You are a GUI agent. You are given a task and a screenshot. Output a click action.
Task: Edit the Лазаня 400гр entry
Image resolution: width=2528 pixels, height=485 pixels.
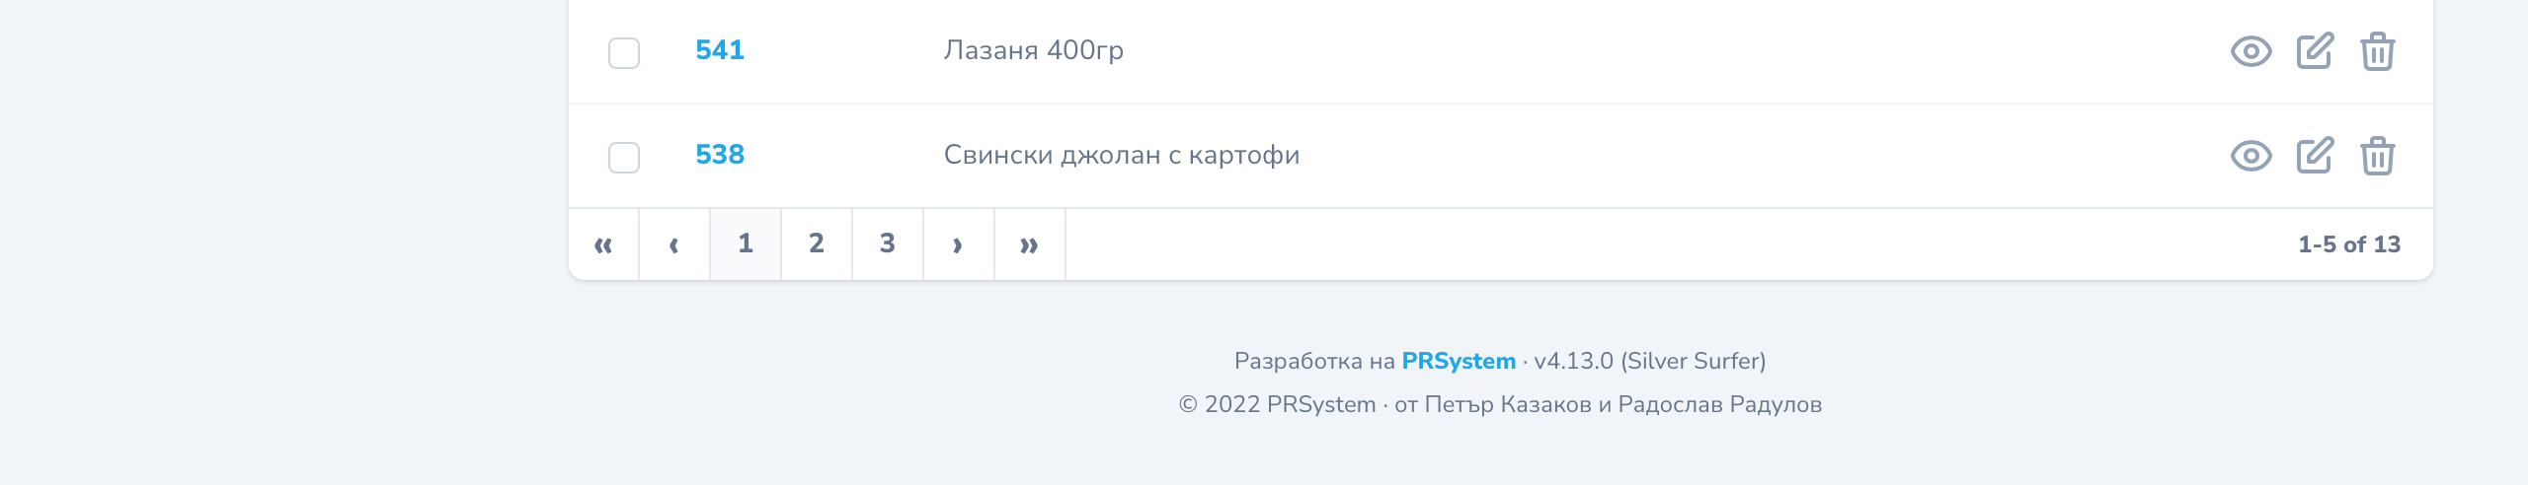point(2315,51)
